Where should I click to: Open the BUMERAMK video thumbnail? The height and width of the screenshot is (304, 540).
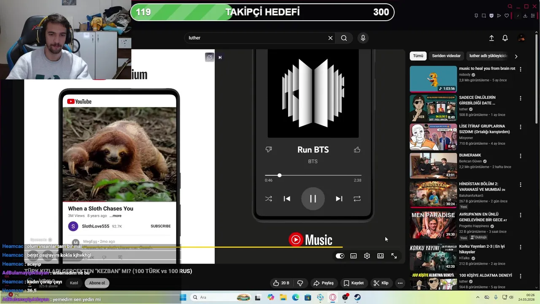[x=433, y=166]
